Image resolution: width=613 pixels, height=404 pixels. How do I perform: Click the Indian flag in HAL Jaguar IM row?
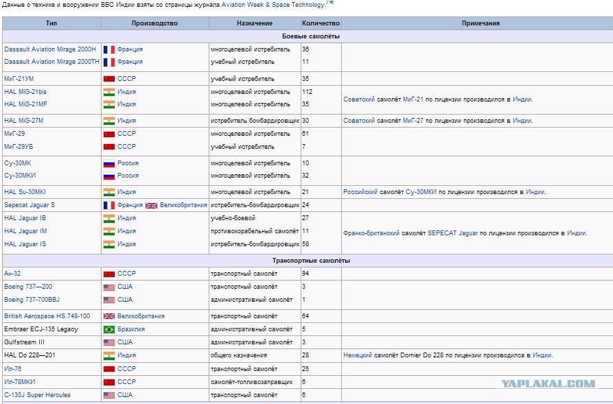[x=109, y=232]
